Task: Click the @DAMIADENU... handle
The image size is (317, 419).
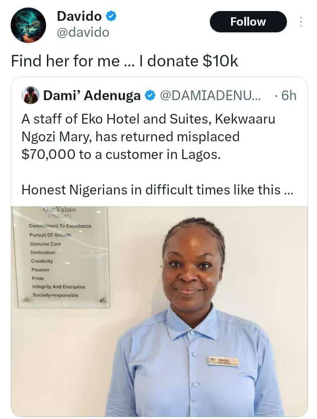Action: pyautogui.click(x=211, y=96)
